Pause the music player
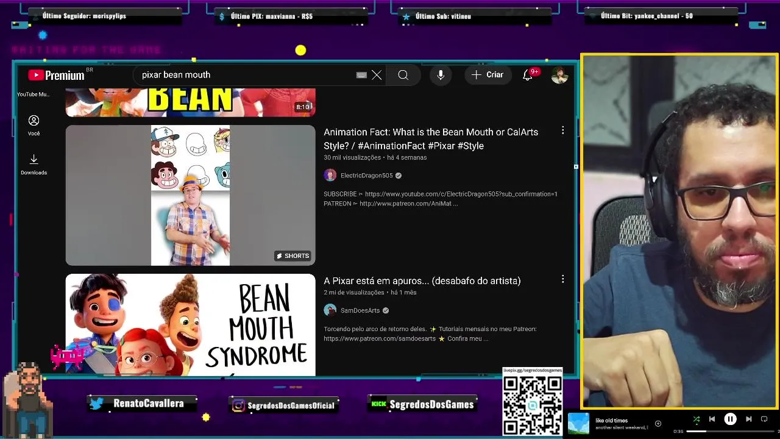 pyautogui.click(x=730, y=419)
